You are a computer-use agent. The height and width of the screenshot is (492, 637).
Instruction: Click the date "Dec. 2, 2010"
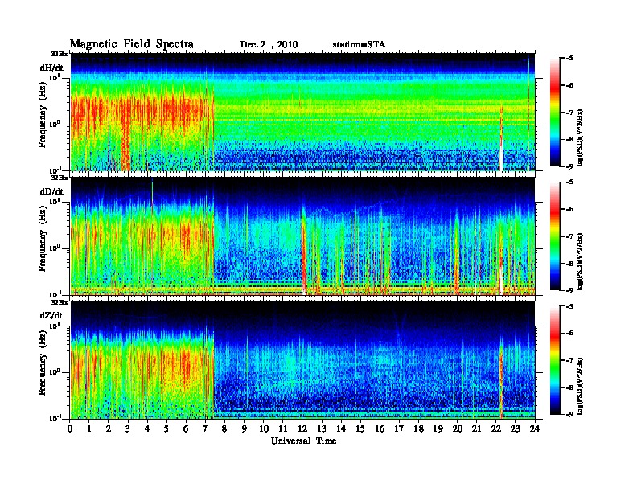point(269,45)
